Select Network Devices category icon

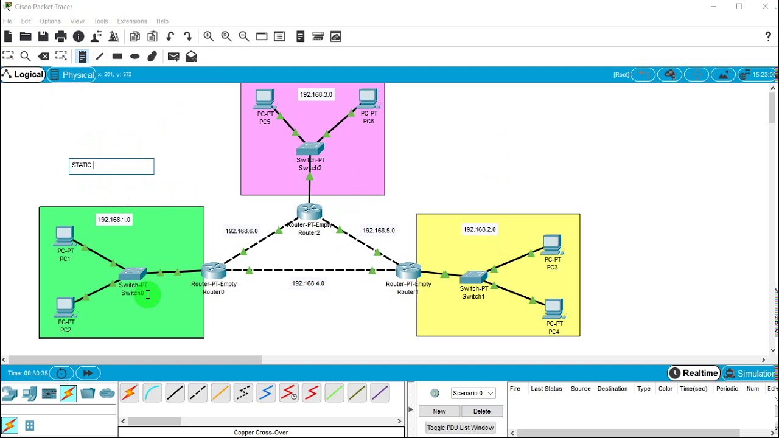click(10, 394)
